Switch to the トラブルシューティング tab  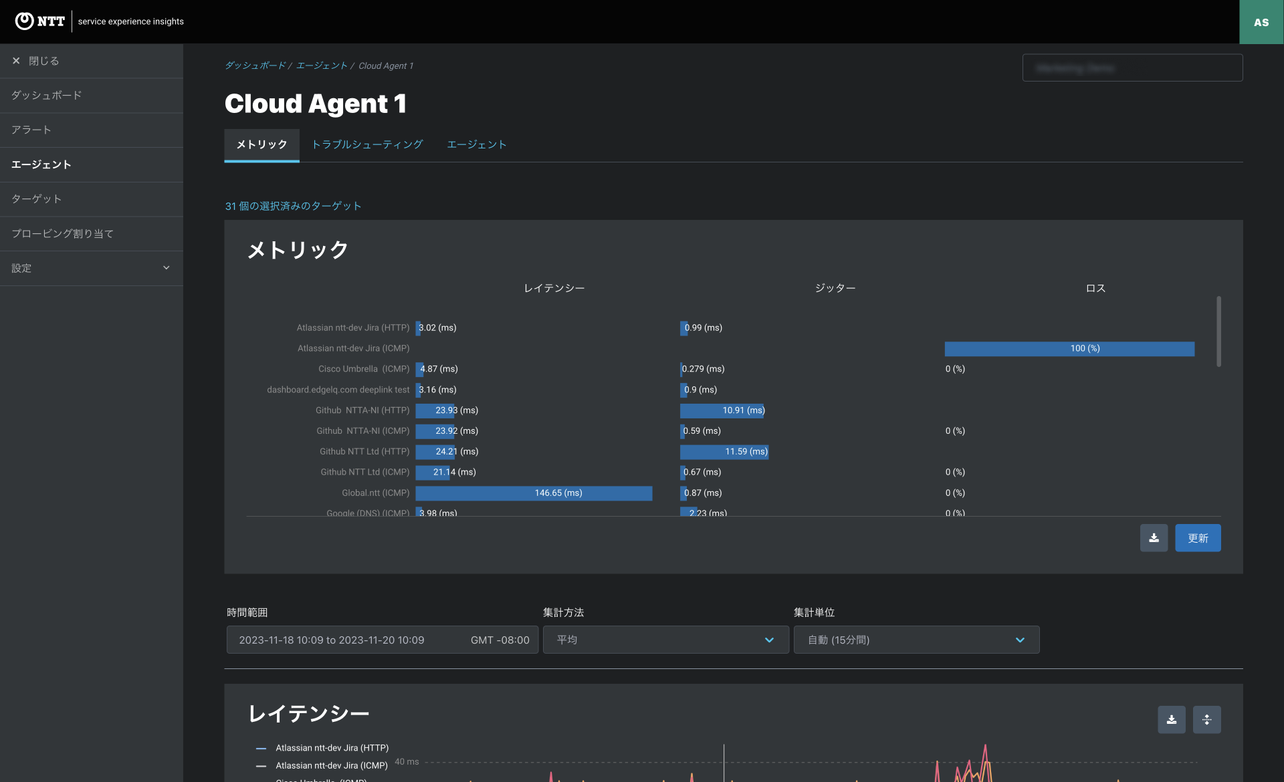click(x=367, y=144)
